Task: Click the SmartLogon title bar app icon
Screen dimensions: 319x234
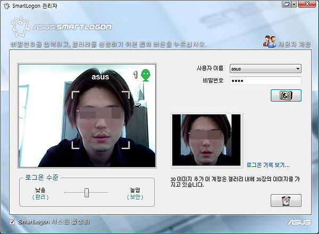Action: point(7,6)
